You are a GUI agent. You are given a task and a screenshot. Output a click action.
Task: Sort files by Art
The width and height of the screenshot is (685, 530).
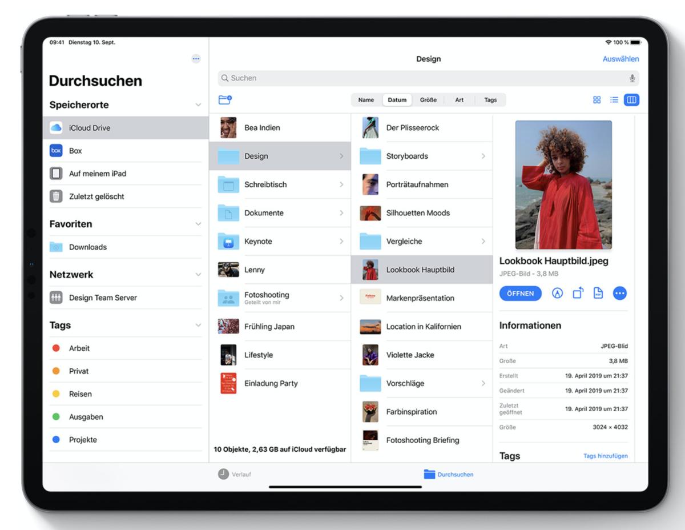coord(460,100)
